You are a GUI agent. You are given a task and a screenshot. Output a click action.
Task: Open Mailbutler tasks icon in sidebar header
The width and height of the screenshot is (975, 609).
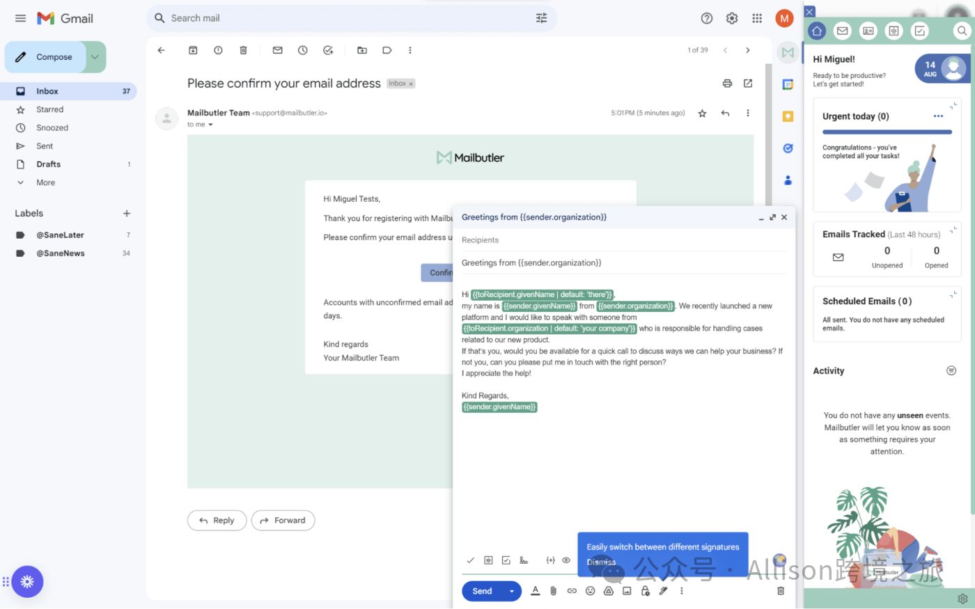click(x=920, y=31)
